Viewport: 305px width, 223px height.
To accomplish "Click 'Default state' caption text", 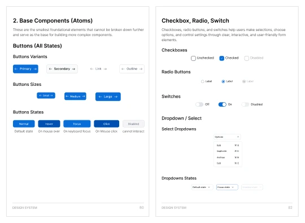I will point(24,131).
